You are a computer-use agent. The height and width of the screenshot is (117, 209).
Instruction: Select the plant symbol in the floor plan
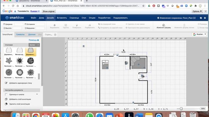click(x=126, y=63)
